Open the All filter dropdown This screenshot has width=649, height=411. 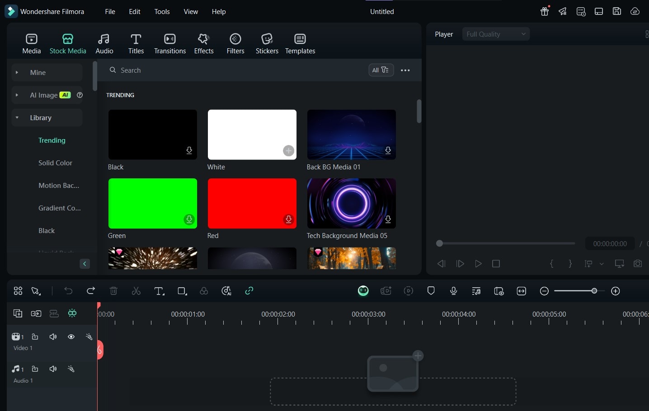(381, 70)
